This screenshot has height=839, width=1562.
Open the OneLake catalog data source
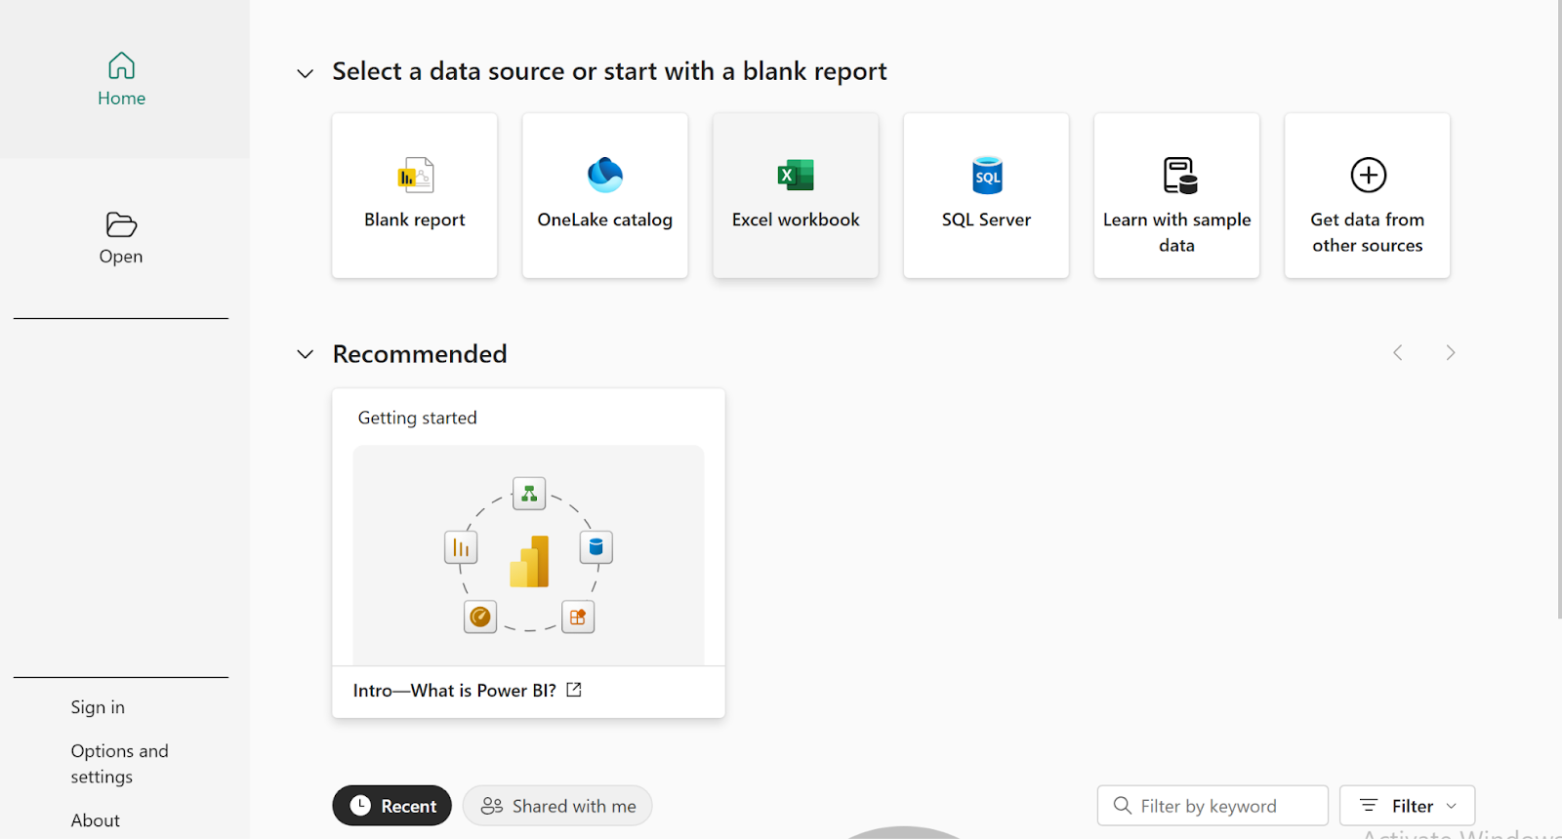[x=605, y=195]
